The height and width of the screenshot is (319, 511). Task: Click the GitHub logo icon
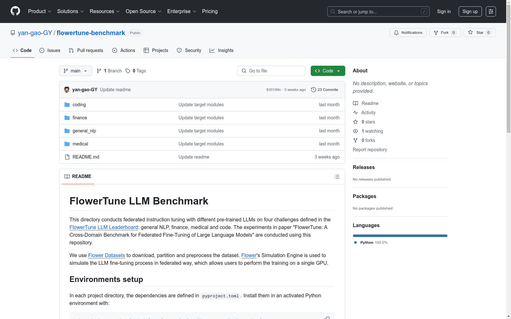coord(15,11)
